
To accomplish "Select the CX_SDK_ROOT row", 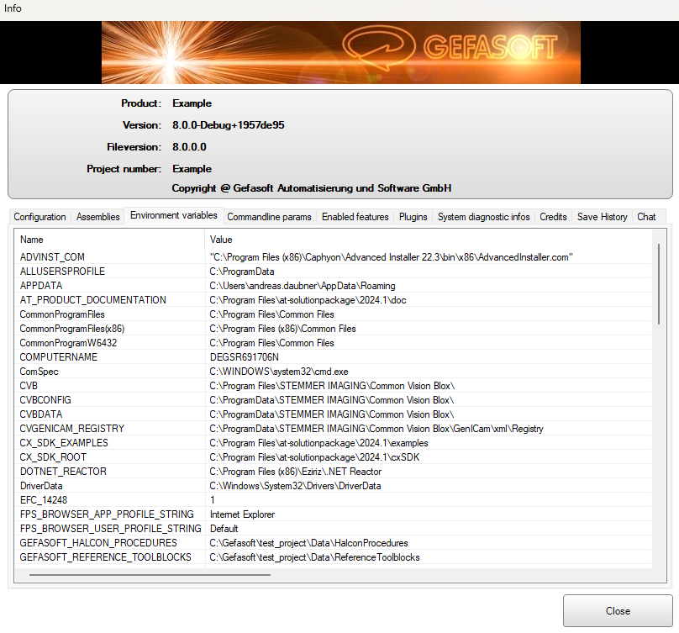I will click(333, 457).
